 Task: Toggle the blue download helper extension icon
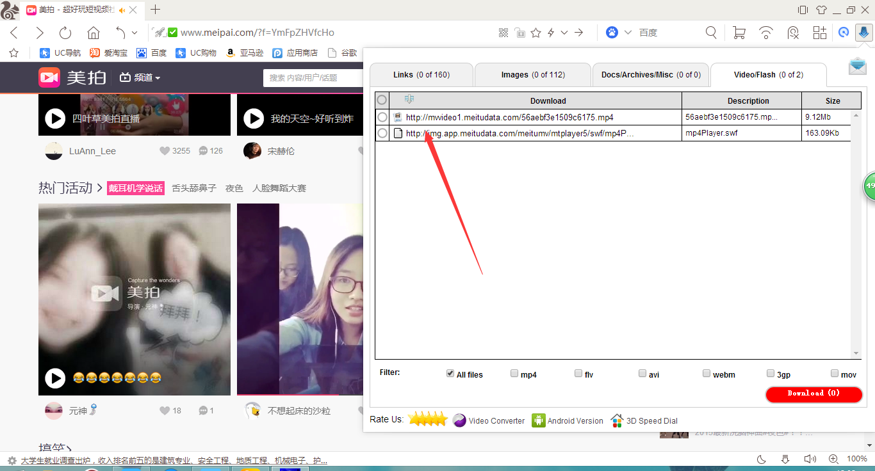tap(863, 33)
